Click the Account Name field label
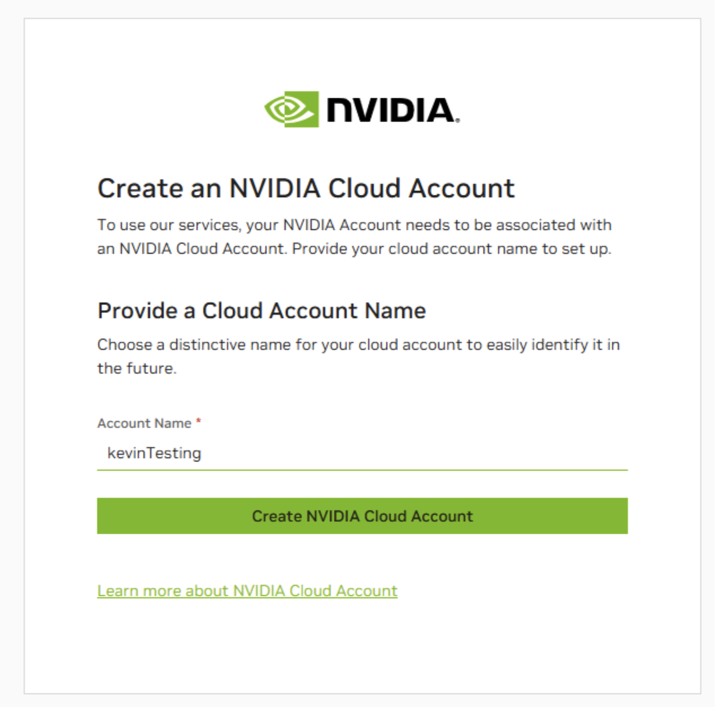This screenshot has width=716, height=707. (145, 424)
